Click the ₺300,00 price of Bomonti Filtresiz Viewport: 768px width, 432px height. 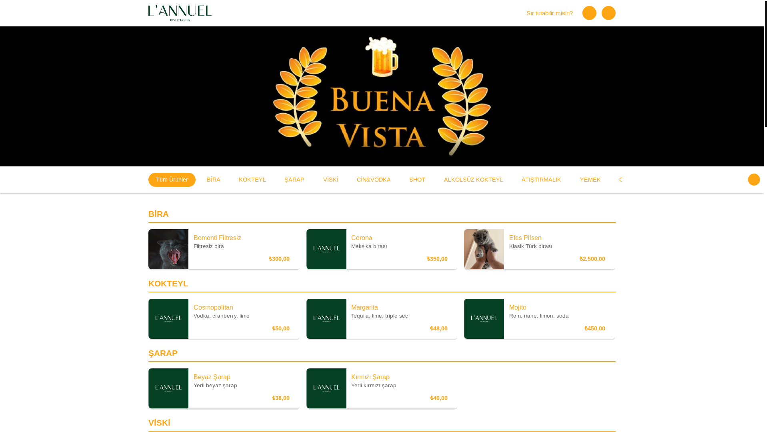279,259
